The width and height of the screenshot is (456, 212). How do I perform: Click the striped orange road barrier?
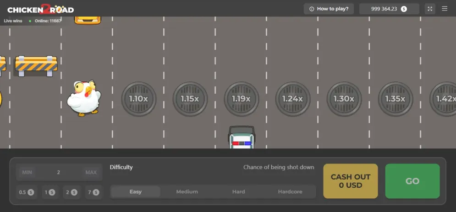coord(36,66)
